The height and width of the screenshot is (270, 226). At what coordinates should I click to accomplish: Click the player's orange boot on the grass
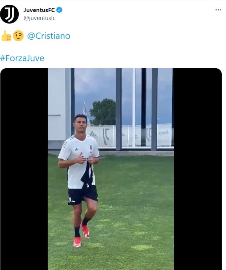(x=77, y=242)
